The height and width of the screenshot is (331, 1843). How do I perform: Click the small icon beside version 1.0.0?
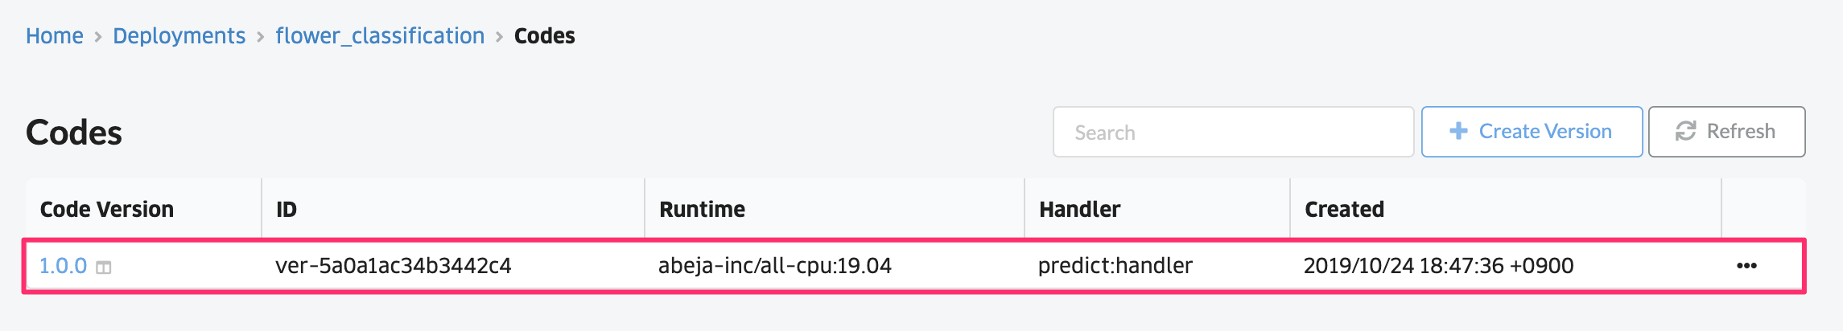point(104,268)
